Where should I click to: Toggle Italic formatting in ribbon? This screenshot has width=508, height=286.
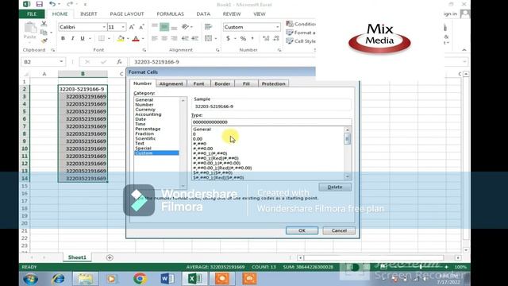tap(72, 39)
